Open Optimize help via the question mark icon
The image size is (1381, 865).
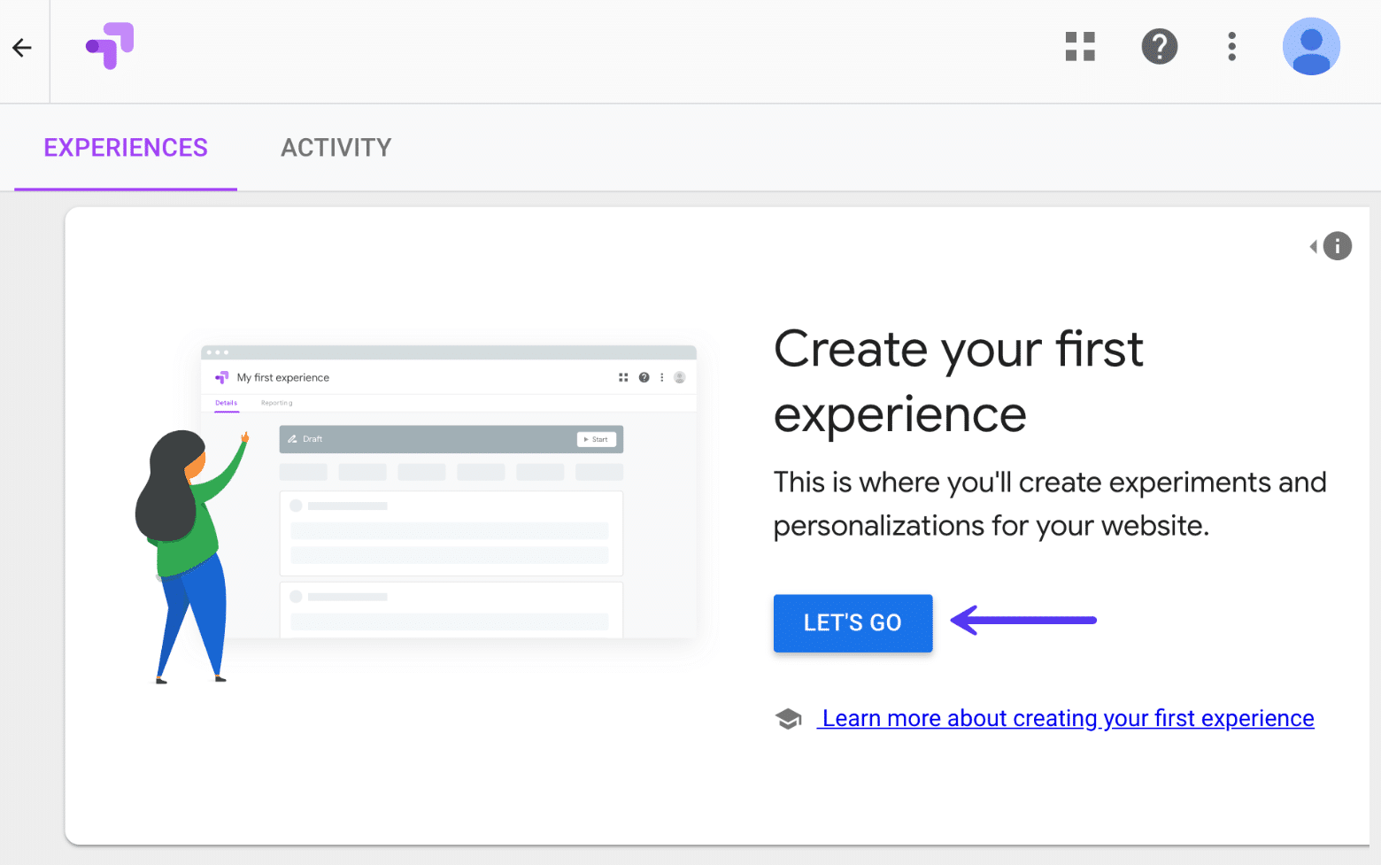click(1160, 46)
